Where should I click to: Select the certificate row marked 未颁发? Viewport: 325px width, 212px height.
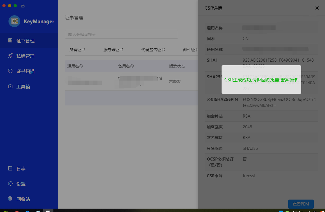click(x=127, y=82)
